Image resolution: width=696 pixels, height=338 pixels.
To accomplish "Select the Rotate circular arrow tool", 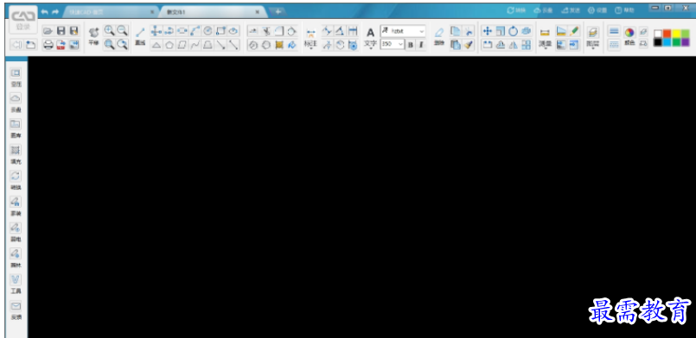I will click(513, 31).
